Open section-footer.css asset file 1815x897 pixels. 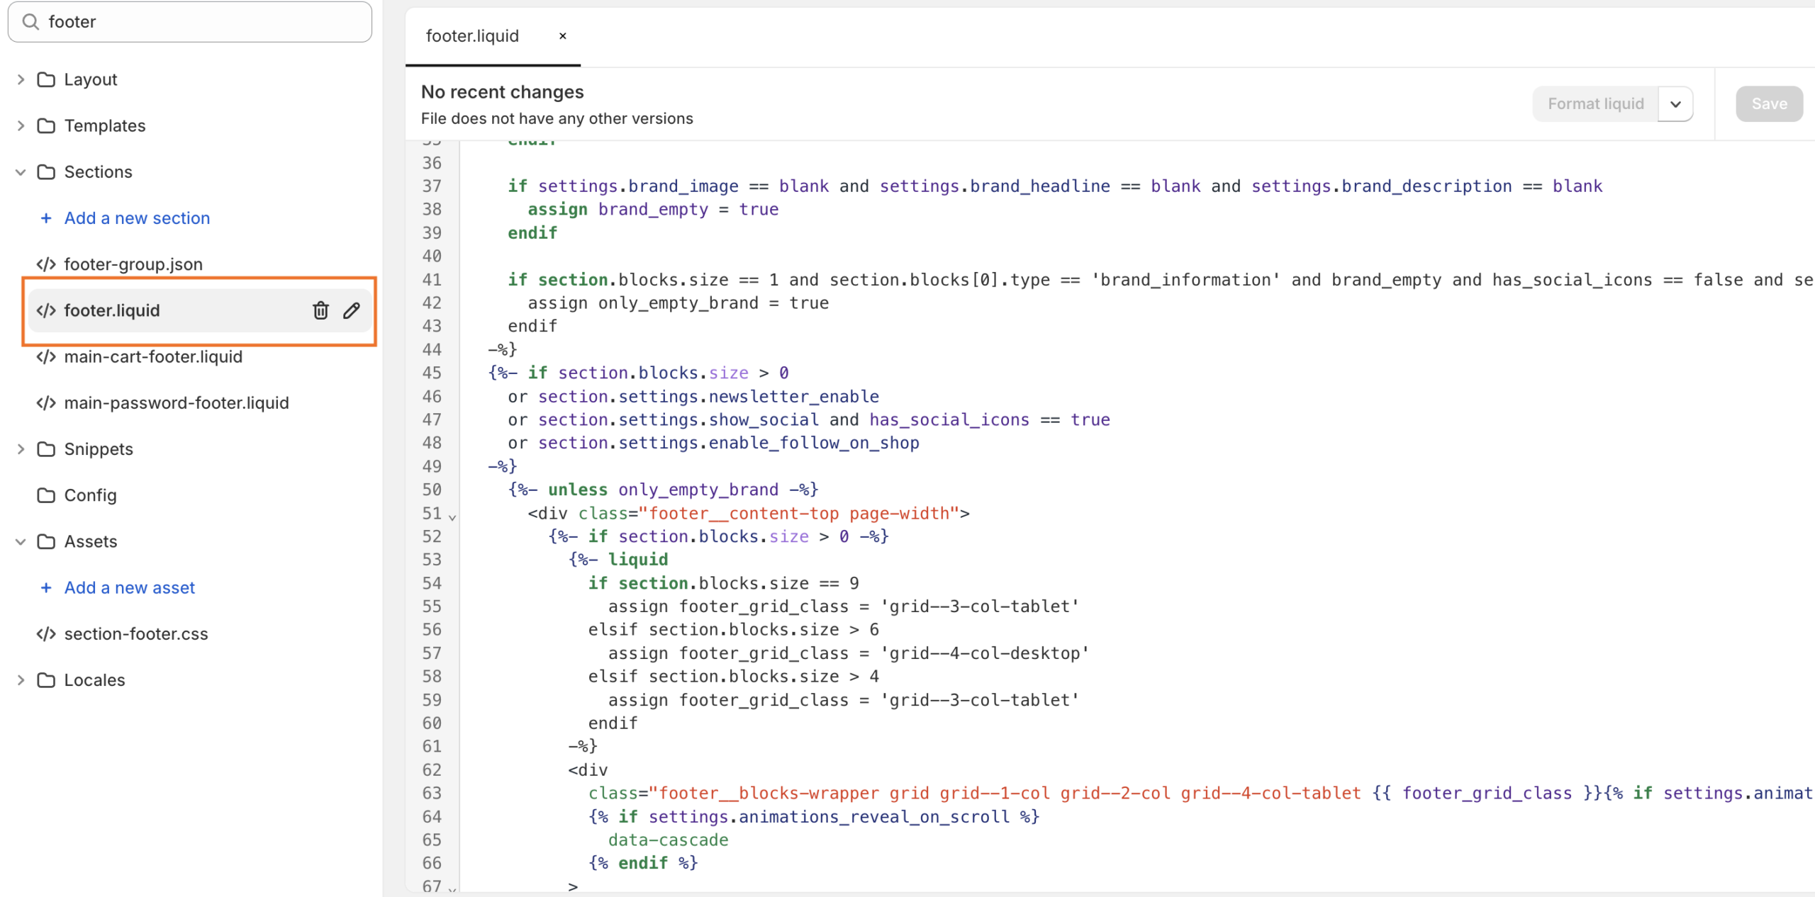(x=136, y=634)
